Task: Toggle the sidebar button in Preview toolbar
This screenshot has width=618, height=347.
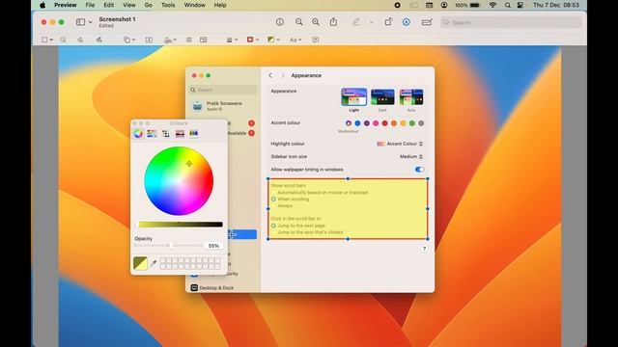Action: coord(80,22)
